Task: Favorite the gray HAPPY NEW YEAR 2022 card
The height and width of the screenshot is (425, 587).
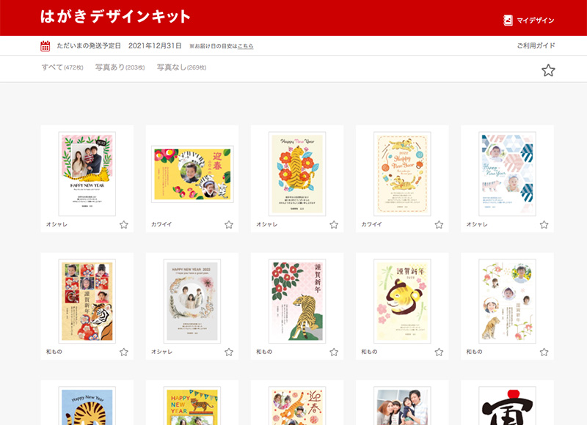Action: pyautogui.click(x=229, y=352)
